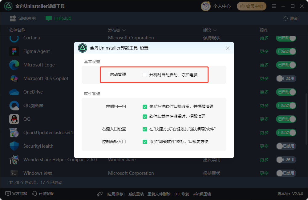Enable 开机时自动启动，守护电脑 checkbox

145,75
